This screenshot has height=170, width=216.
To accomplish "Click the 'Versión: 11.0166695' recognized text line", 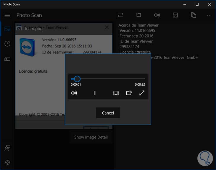I will pyautogui.click(x=137, y=30).
